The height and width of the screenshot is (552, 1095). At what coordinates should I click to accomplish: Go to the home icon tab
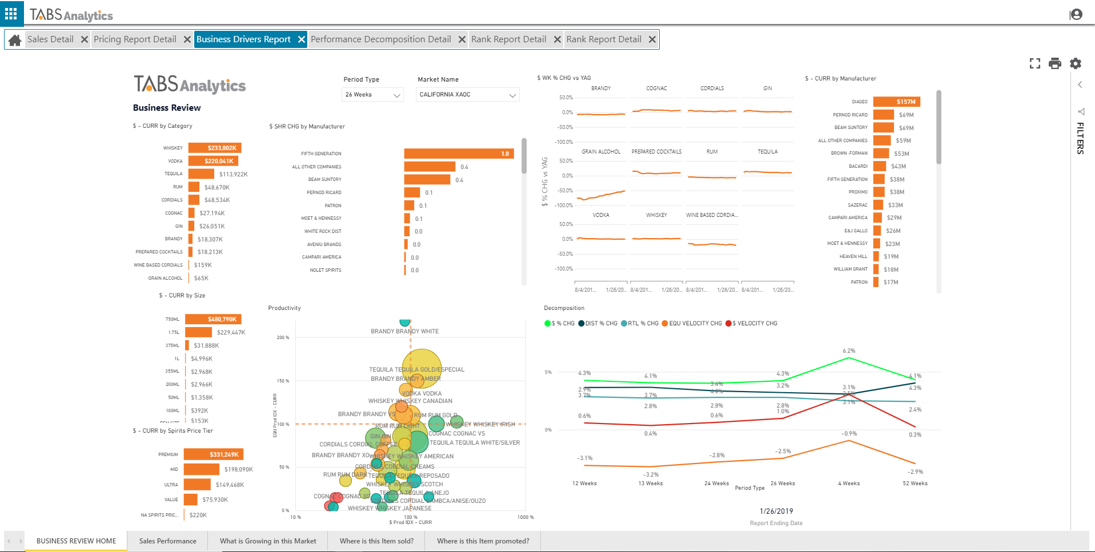pos(15,39)
